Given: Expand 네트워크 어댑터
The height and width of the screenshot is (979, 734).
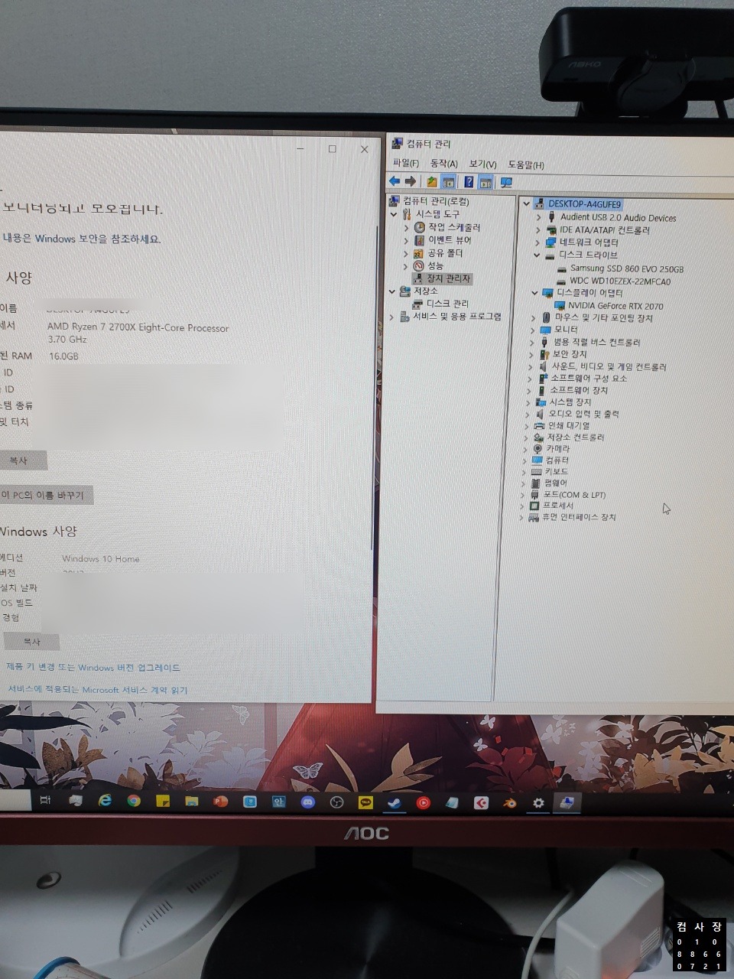Looking at the screenshot, I should pos(537,242).
